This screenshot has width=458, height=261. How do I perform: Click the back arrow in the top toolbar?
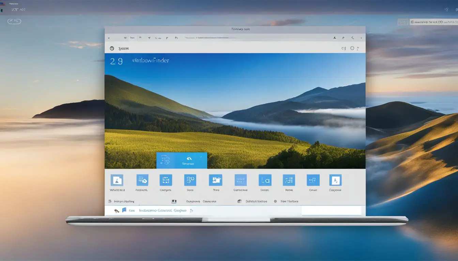pos(108,38)
